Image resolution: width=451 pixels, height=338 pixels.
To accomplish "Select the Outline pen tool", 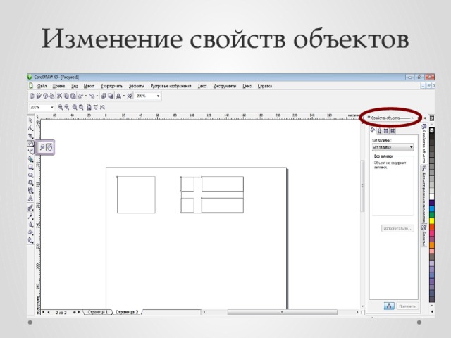I will coord(30,224).
